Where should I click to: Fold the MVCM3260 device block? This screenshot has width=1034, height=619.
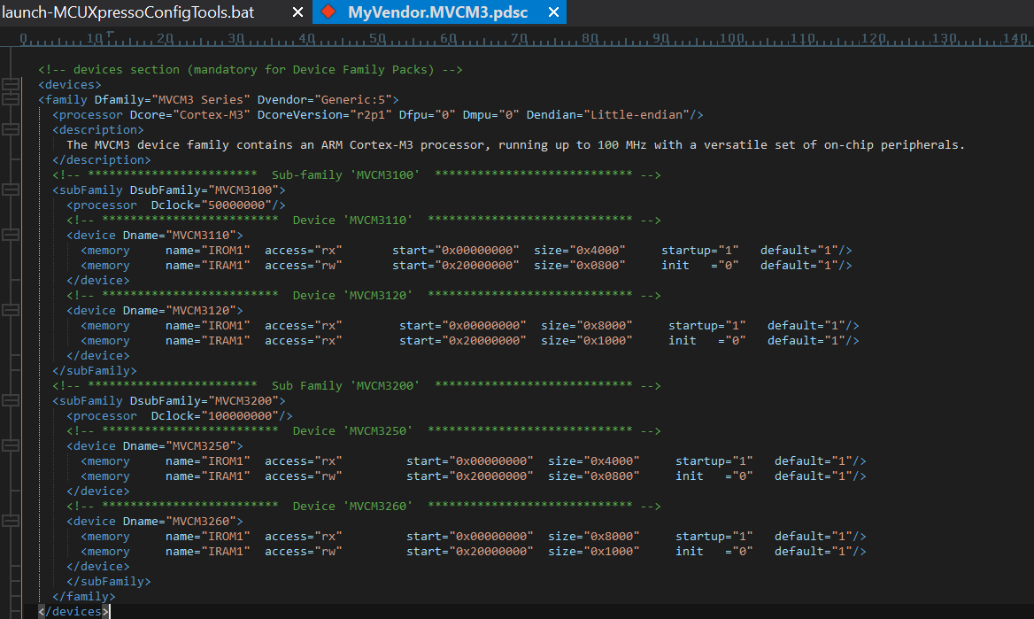[x=11, y=521]
